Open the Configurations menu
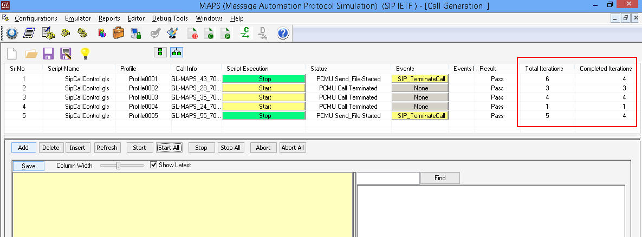This screenshot has height=237, width=642. click(36, 18)
